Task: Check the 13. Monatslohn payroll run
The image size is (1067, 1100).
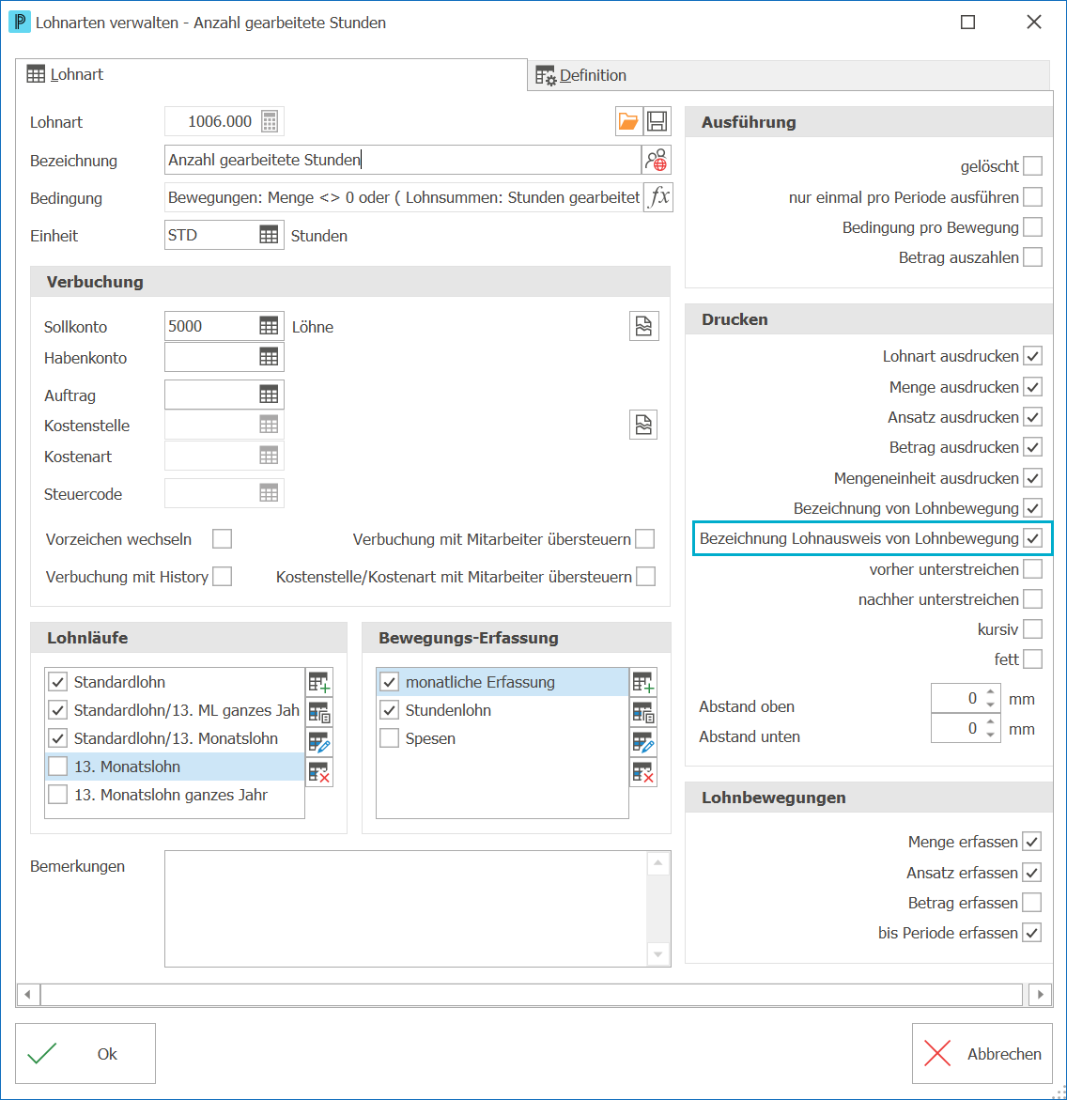Action: (x=57, y=767)
